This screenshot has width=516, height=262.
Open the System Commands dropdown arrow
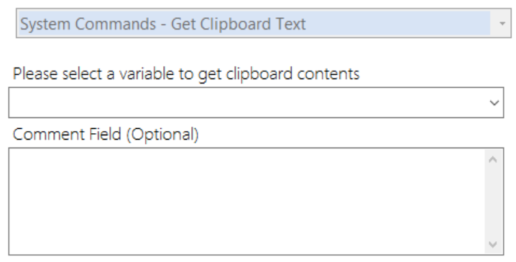(x=502, y=24)
